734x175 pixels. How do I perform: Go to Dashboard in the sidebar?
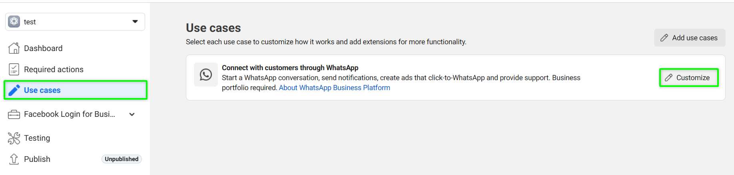43,48
